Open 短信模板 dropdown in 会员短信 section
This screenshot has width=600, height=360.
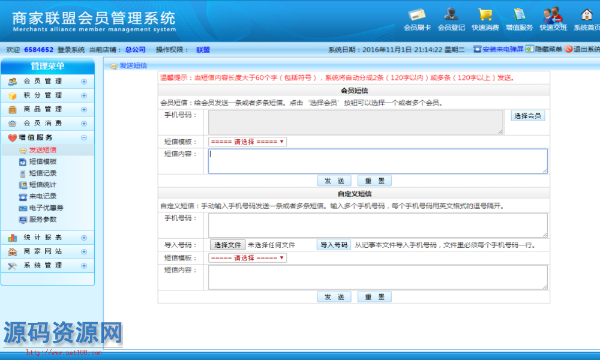pos(247,142)
